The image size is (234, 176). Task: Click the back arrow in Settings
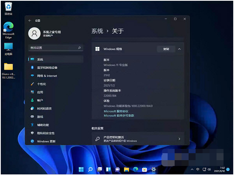30,21
